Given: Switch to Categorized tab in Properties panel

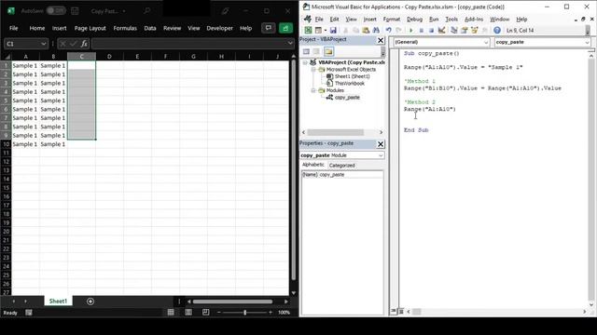Looking at the screenshot, I should [342, 166].
